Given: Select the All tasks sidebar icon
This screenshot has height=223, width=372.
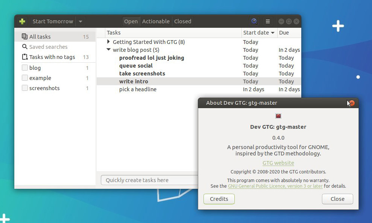Looking at the screenshot, I should [x=24, y=36].
